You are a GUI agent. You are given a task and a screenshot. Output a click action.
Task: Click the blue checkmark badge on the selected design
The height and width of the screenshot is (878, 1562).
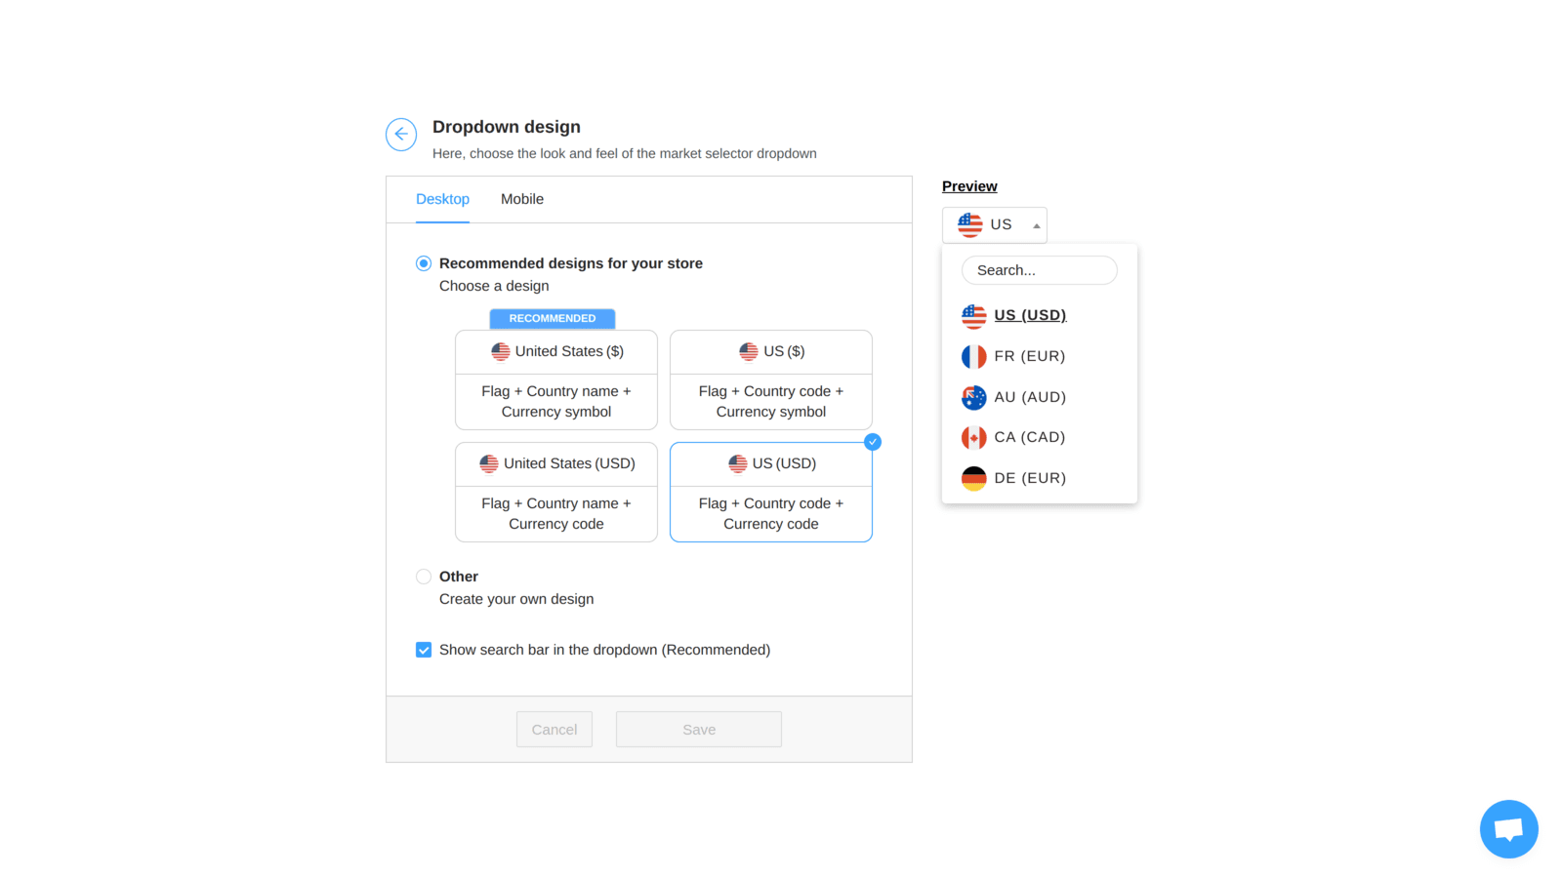pos(872,441)
